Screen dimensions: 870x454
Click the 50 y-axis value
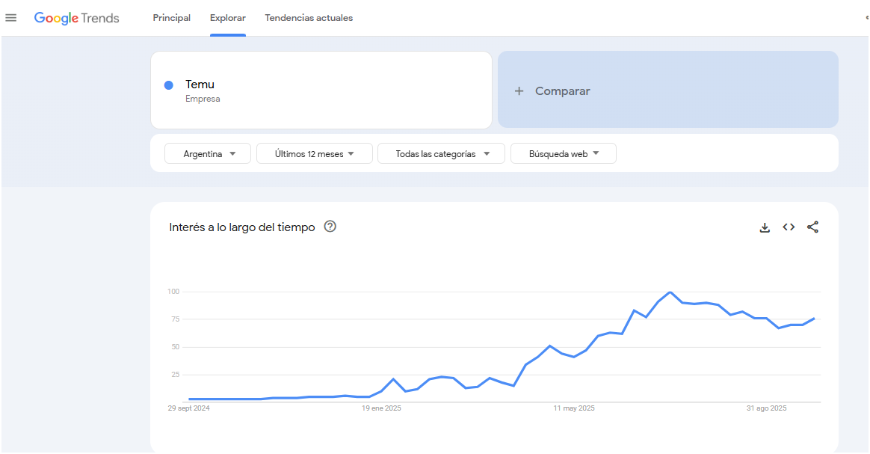click(176, 347)
